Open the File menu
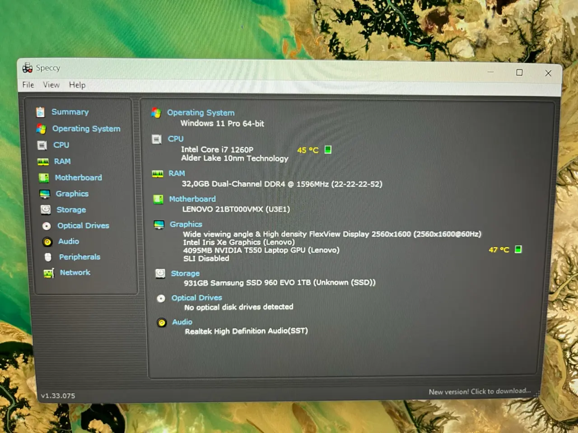This screenshot has width=578, height=433. 28,85
